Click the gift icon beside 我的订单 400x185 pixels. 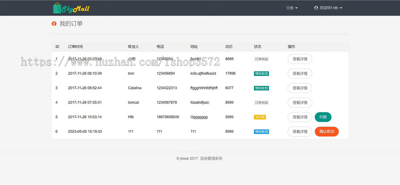coord(54,23)
